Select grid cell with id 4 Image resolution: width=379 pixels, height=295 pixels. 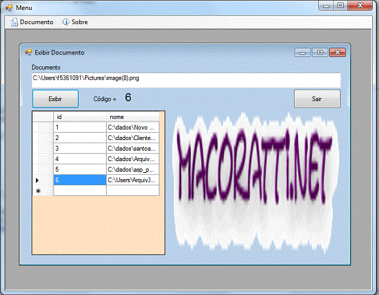(x=80, y=159)
